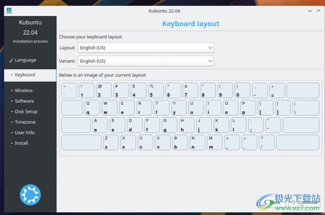The width and height of the screenshot is (325, 215).
Task: Click the semicolon and colon key
Action: pyautogui.click(x=256, y=125)
